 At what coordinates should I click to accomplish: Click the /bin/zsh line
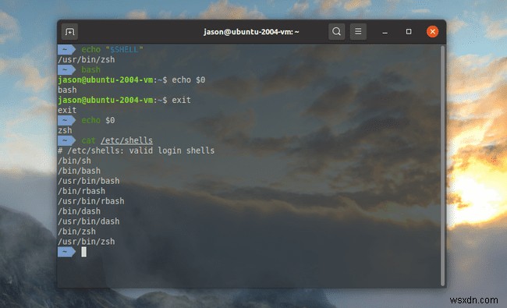click(x=77, y=232)
